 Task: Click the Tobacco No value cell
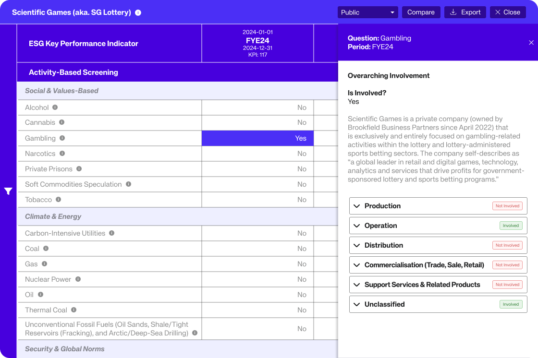click(257, 200)
